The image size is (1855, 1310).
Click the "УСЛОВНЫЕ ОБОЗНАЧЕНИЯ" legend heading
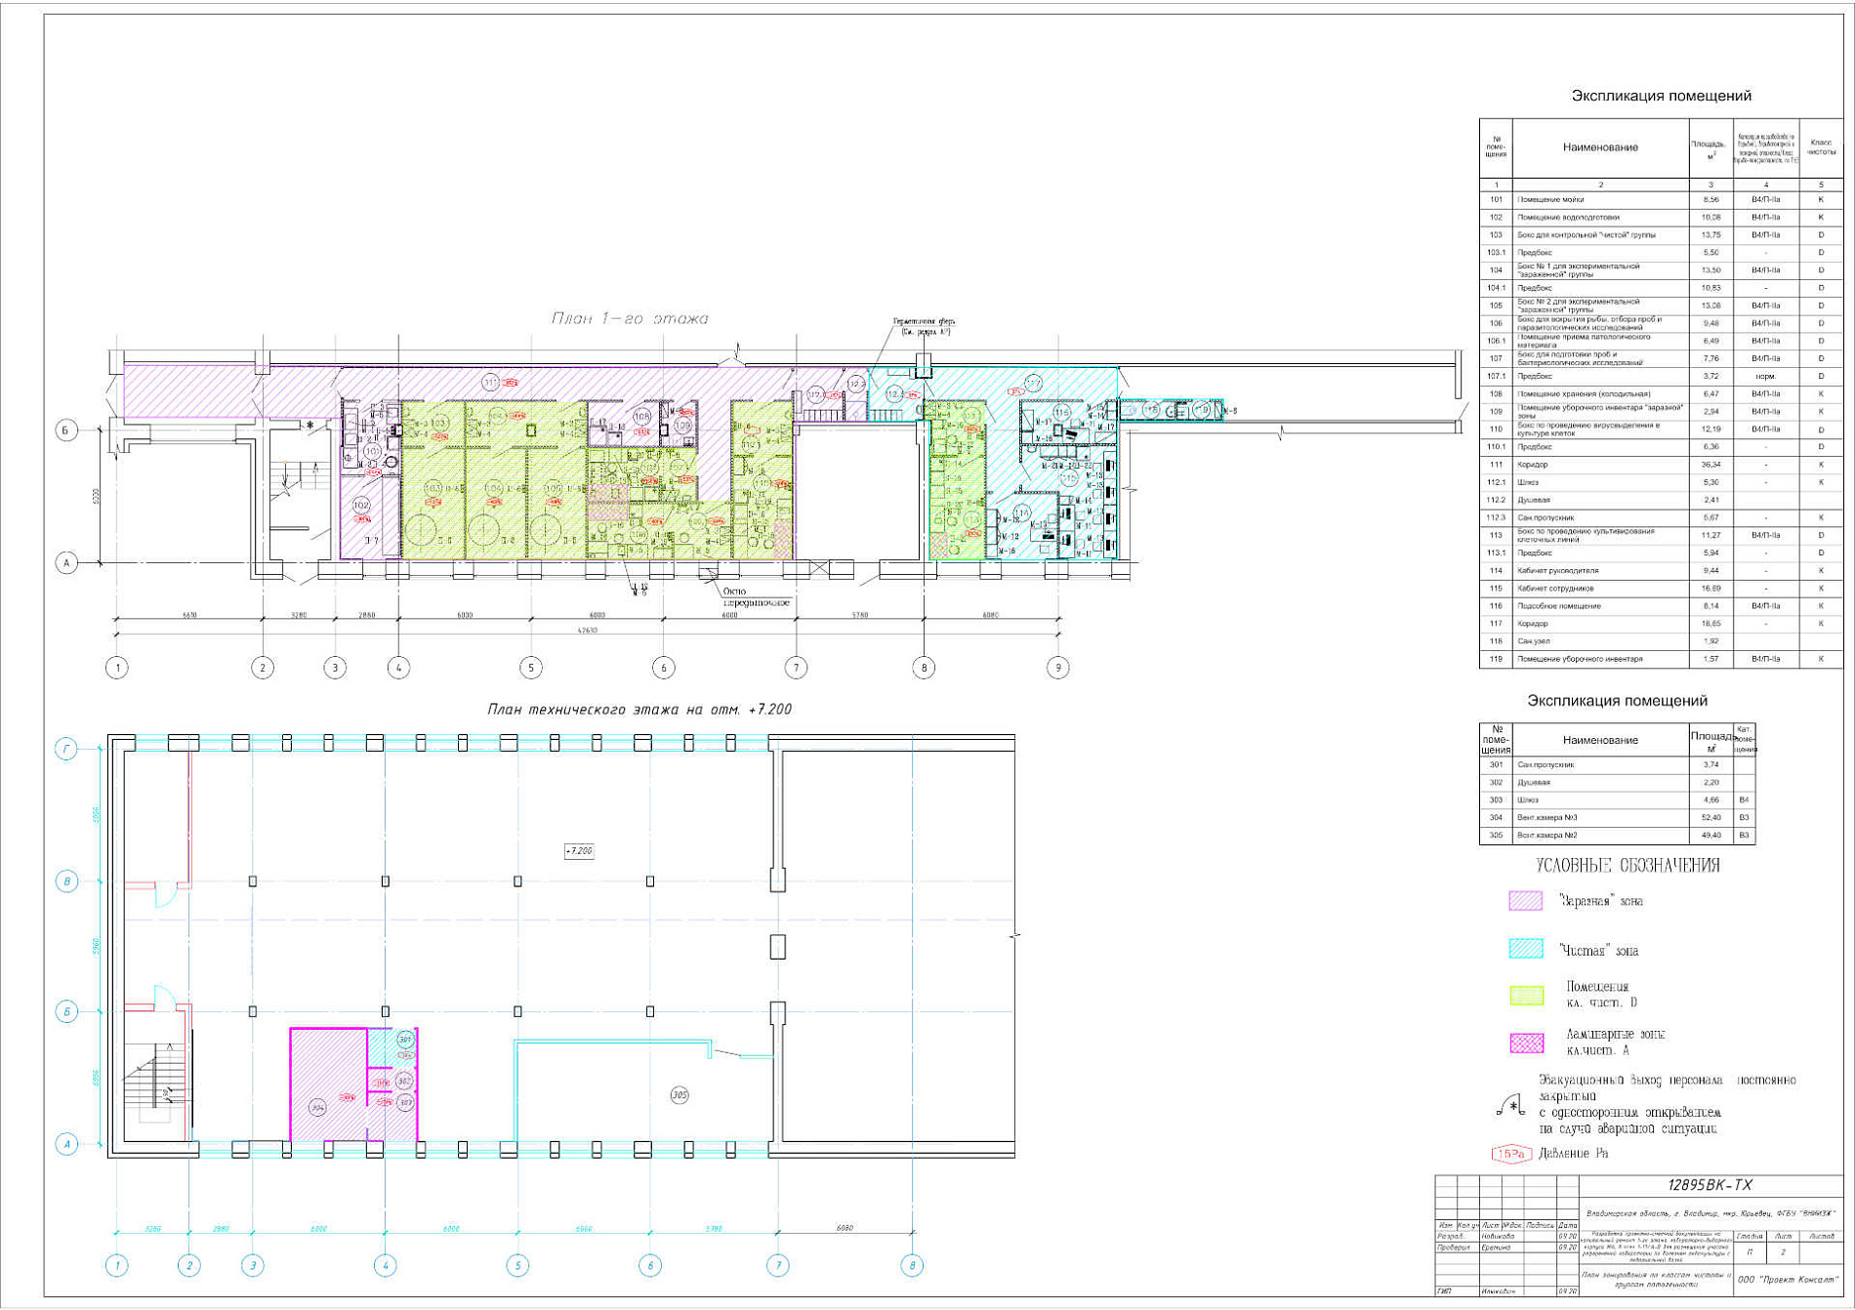tap(1628, 865)
